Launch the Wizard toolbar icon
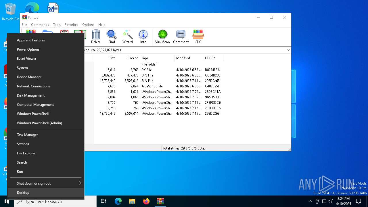 pyautogui.click(x=127, y=37)
